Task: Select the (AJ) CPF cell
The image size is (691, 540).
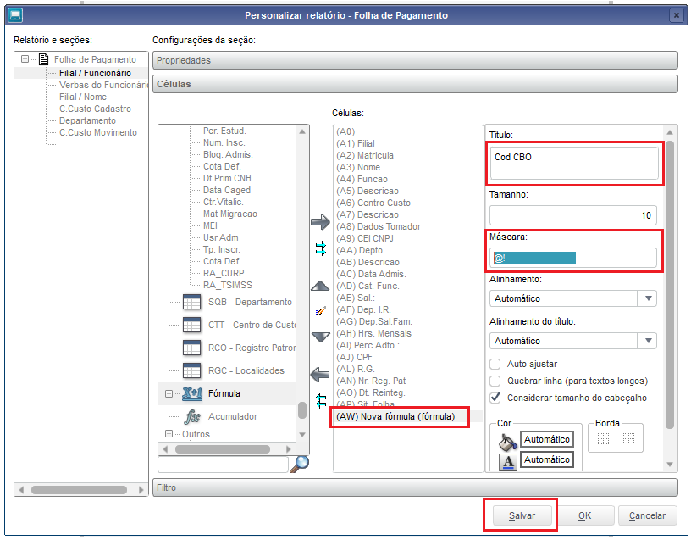Action: click(x=354, y=357)
